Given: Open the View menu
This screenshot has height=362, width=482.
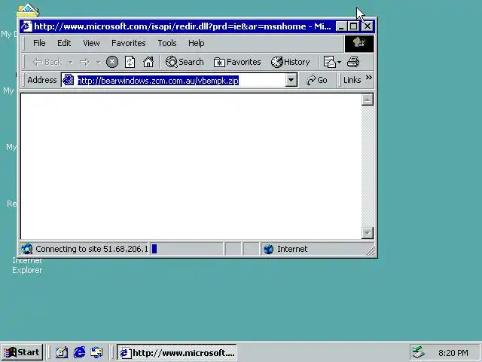Looking at the screenshot, I should (91, 43).
